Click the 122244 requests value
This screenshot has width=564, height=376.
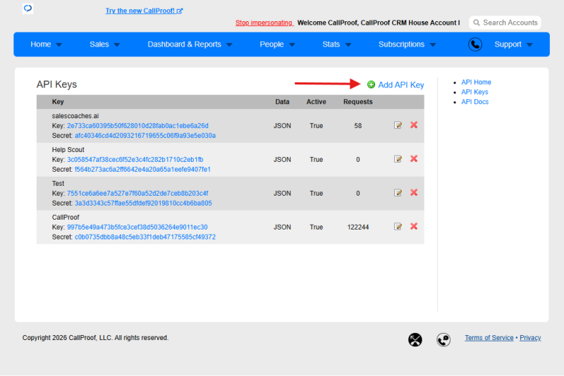coord(358,227)
